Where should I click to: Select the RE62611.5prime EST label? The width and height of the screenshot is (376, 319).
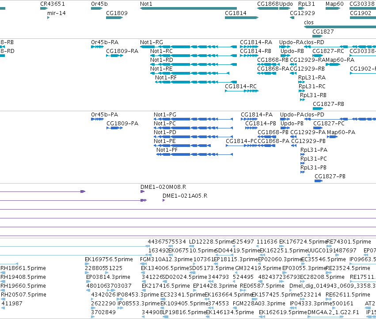[x=348, y=295]
